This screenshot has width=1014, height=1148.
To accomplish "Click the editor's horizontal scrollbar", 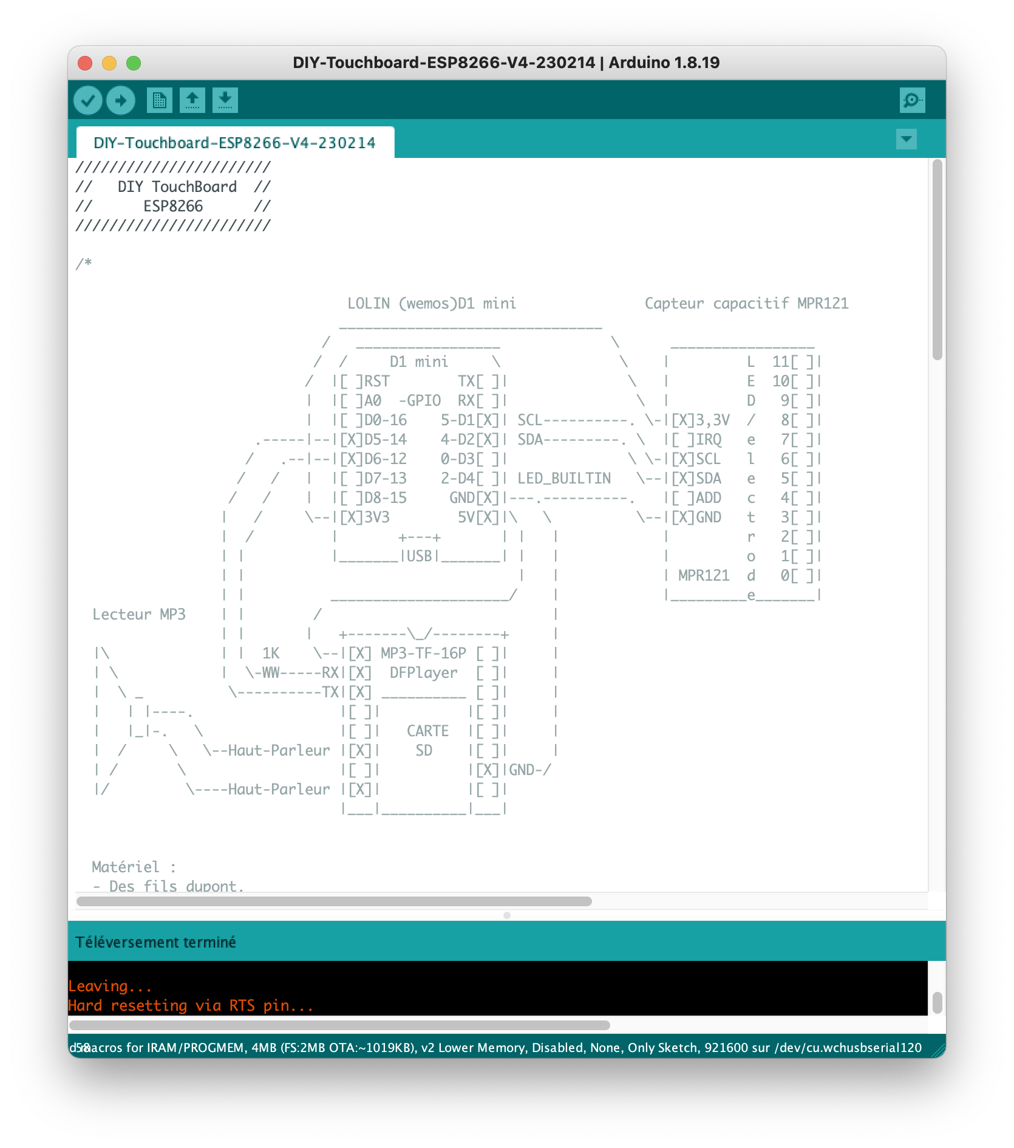I will [334, 901].
